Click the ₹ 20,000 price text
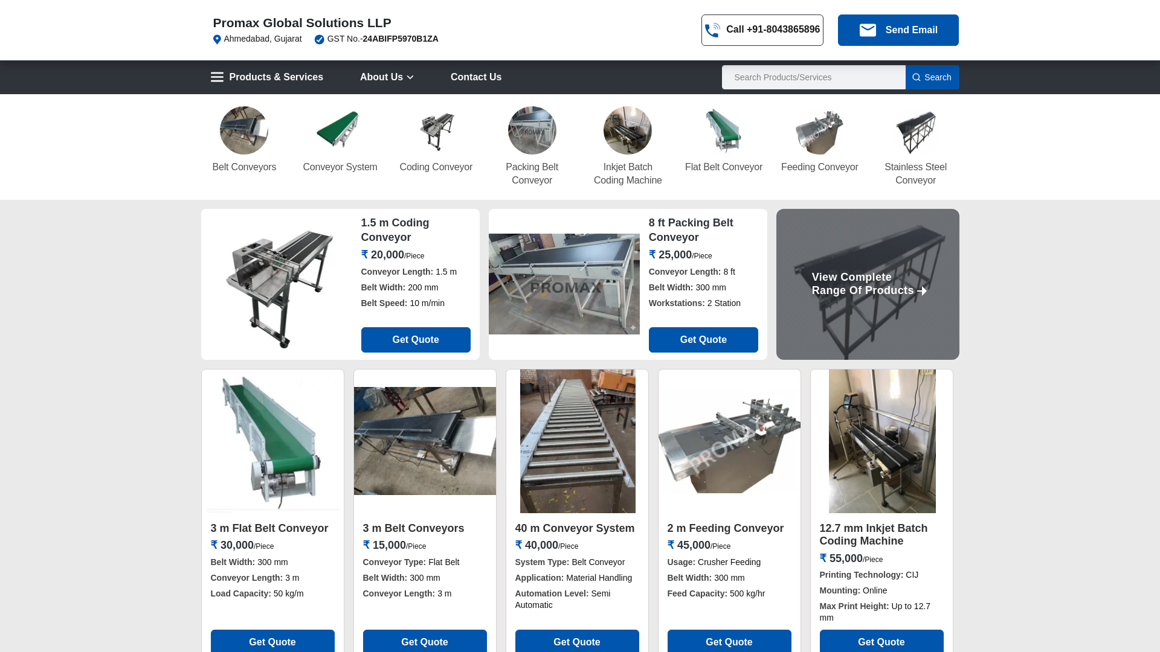The image size is (1160, 652). [x=382, y=255]
